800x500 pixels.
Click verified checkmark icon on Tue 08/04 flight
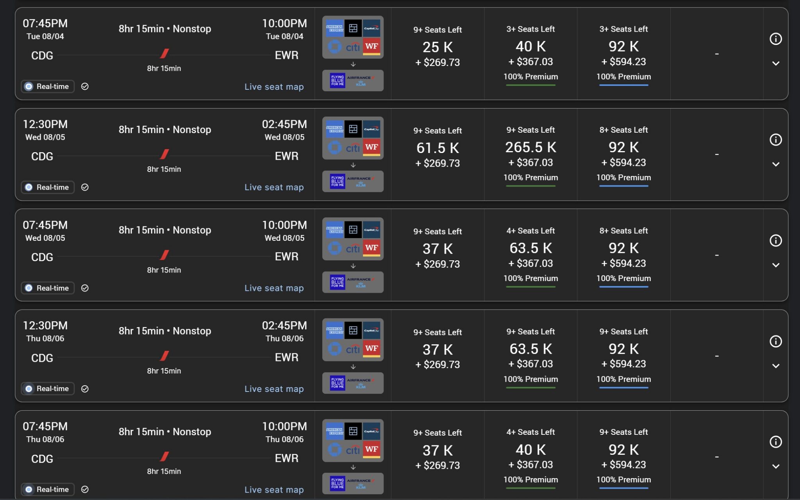click(85, 86)
